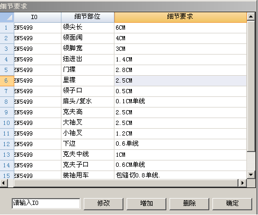
Task: Select row header 13
Action: tap(7, 155)
